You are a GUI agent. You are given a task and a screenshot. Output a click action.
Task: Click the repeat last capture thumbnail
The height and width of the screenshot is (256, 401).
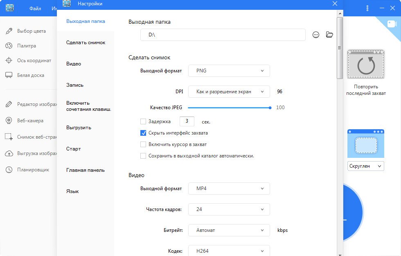pyautogui.click(x=366, y=64)
